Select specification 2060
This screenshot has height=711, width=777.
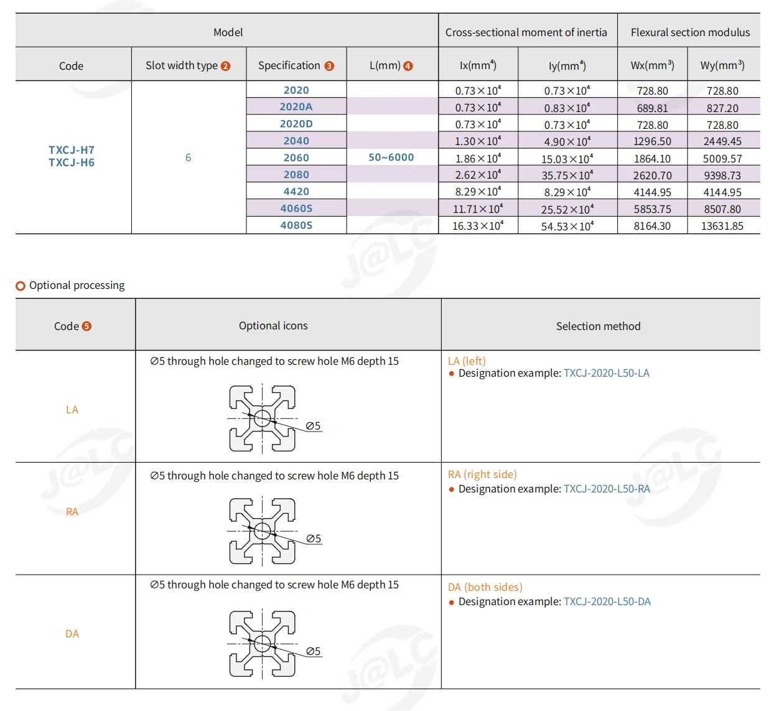pyautogui.click(x=296, y=158)
